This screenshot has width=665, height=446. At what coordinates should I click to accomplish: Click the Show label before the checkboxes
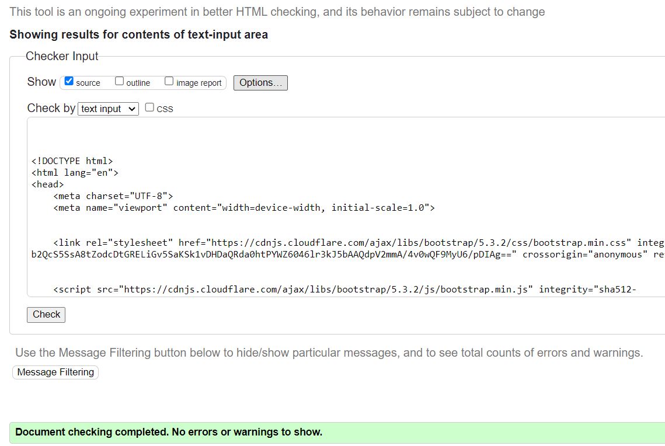41,82
